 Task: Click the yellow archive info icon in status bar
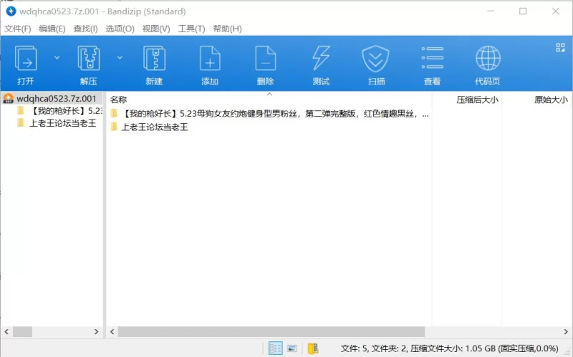pyautogui.click(x=313, y=348)
